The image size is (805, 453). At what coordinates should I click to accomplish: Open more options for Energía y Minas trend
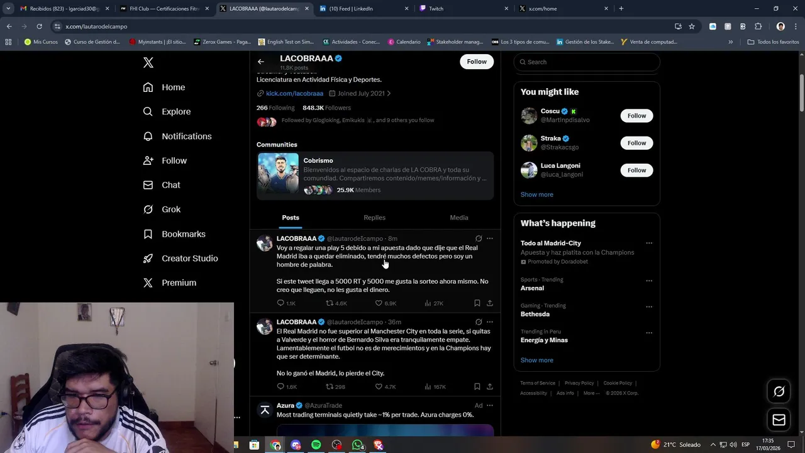pos(649,332)
